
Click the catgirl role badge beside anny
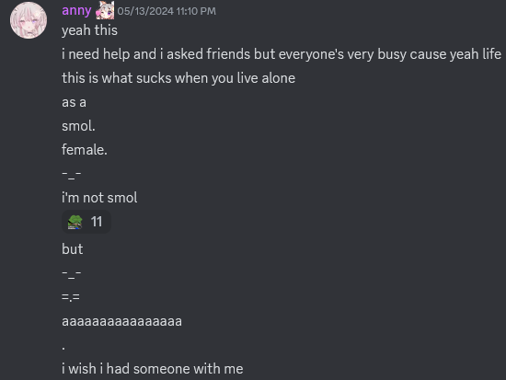point(105,11)
